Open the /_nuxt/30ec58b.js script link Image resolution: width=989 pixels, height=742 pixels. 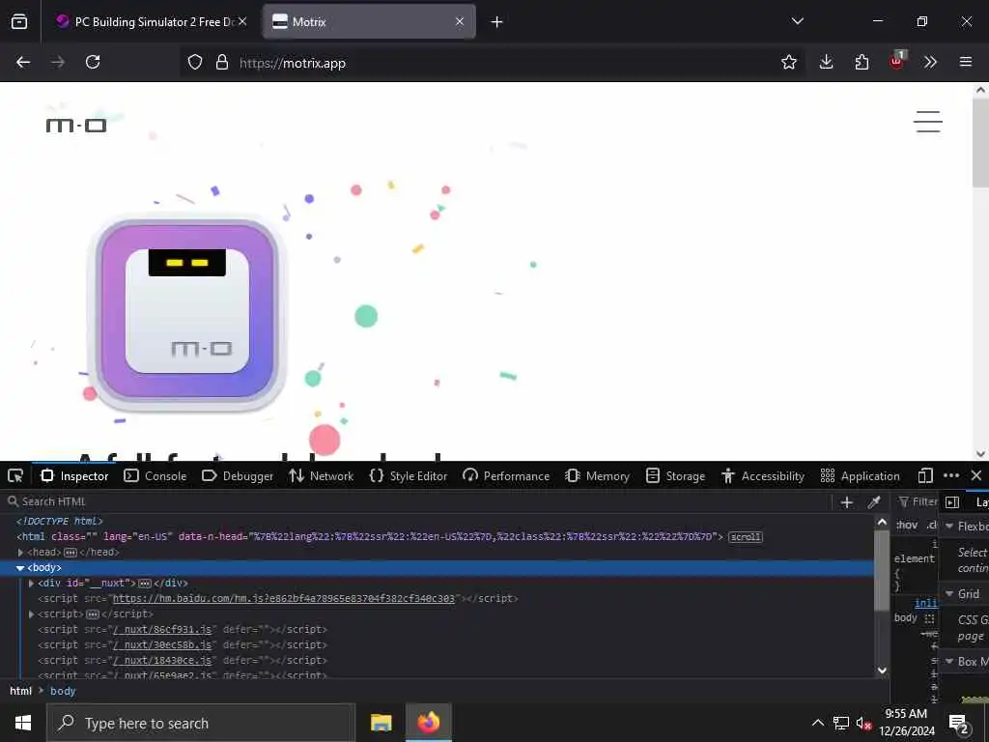tap(162, 644)
